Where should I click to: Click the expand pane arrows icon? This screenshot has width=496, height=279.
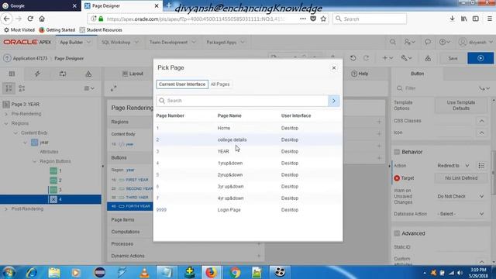point(114,88)
